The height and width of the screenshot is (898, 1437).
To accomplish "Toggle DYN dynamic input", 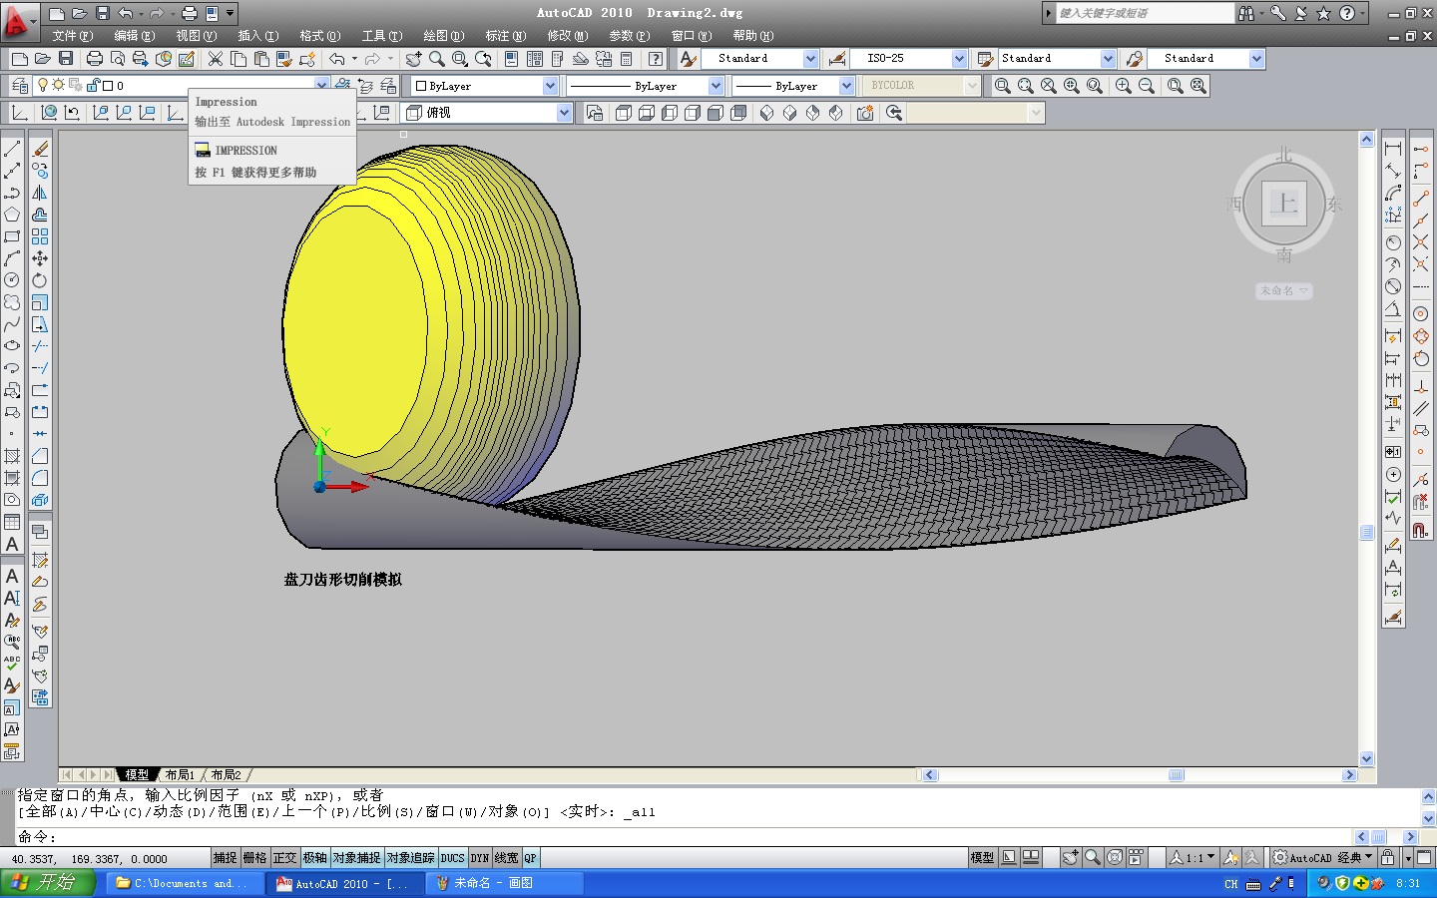I will click(x=480, y=858).
